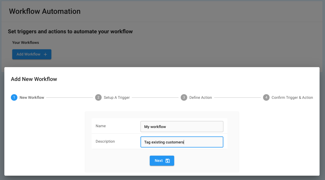Click the Add Workflow button

(x=32, y=54)
